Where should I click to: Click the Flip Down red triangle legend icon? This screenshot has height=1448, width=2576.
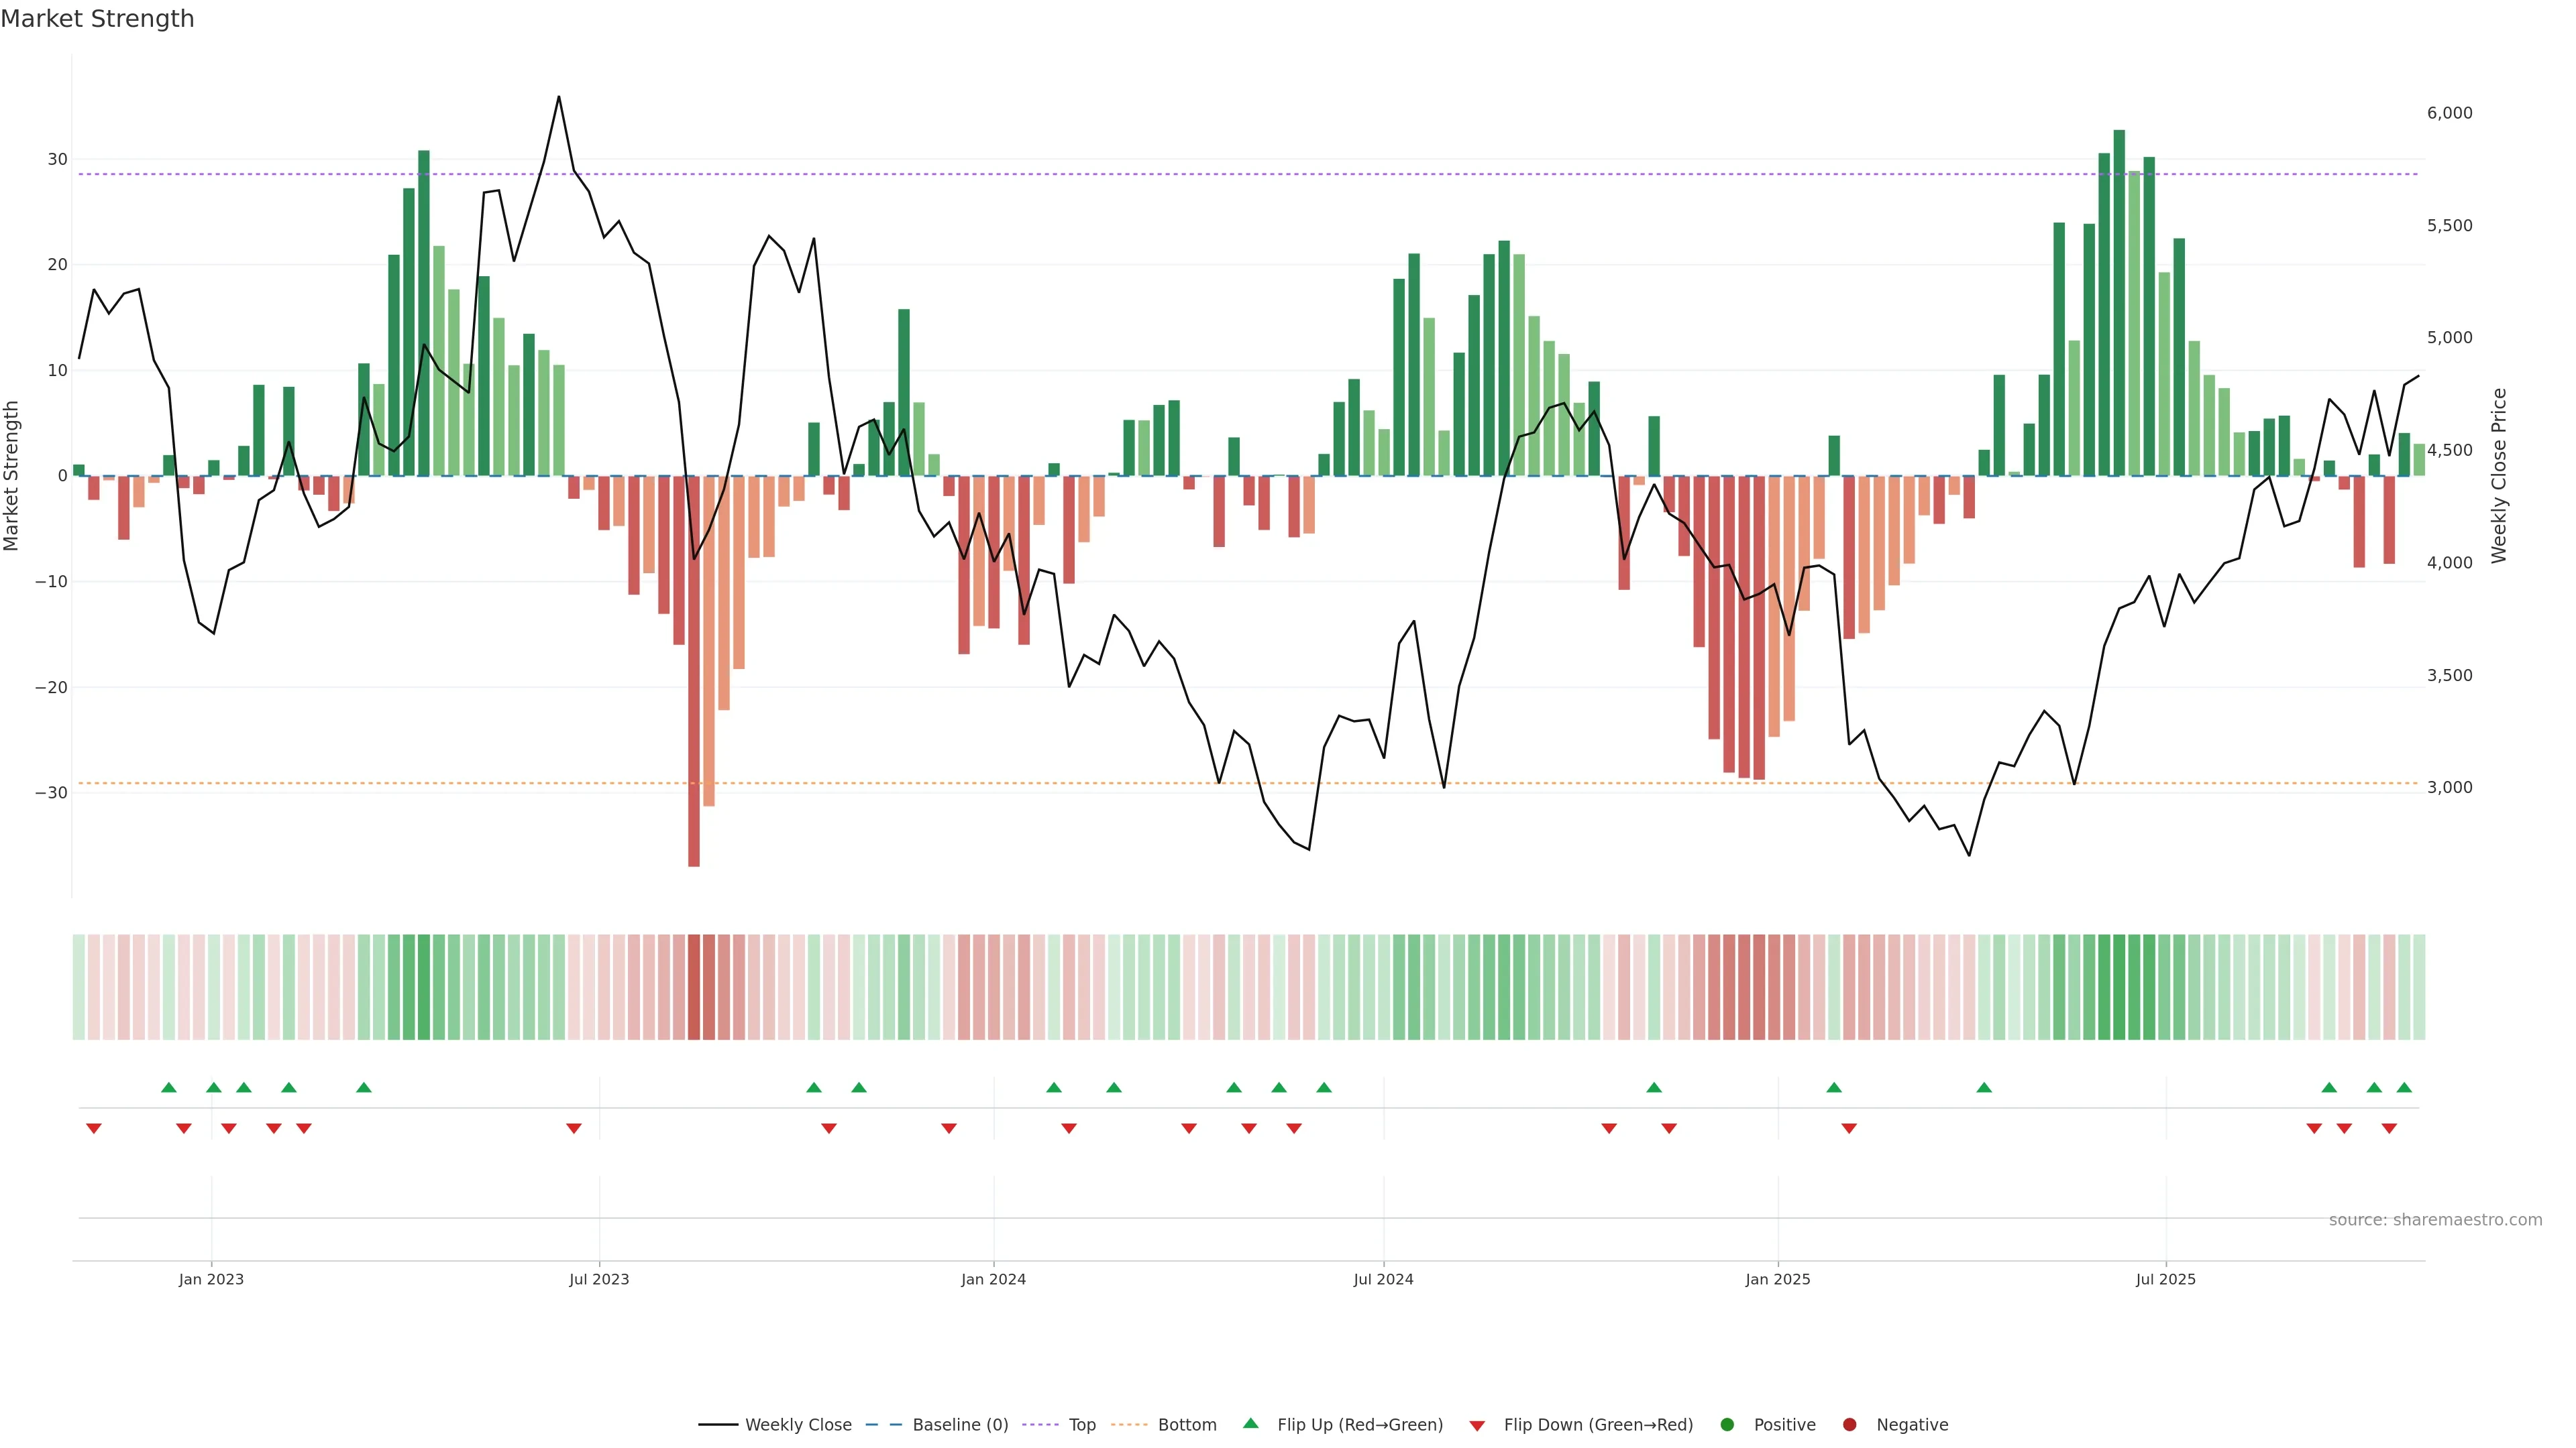pos(1477,1426)
